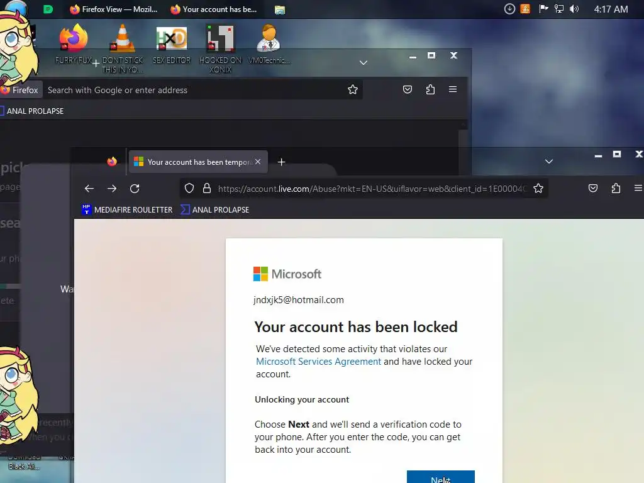Open the SEX EDITOR HxD desktop icon
The height and width of the screenshot is (483, 644).
click(x=172, y=44)
